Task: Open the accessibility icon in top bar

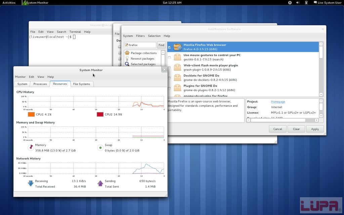Action: click(290, 3)
